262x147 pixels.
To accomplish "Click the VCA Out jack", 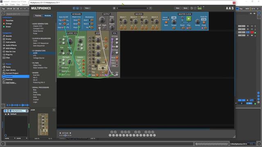I will tap(117, 75).
